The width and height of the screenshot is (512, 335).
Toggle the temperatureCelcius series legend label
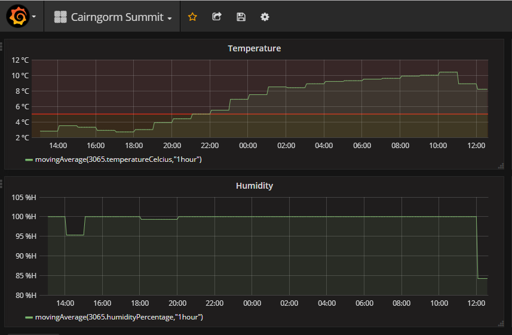click(x=118, y=159)
